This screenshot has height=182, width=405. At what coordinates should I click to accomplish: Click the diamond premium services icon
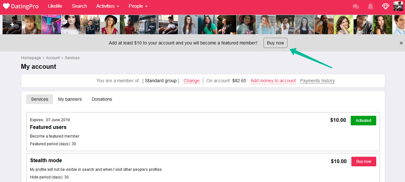(x=386, y=6)
